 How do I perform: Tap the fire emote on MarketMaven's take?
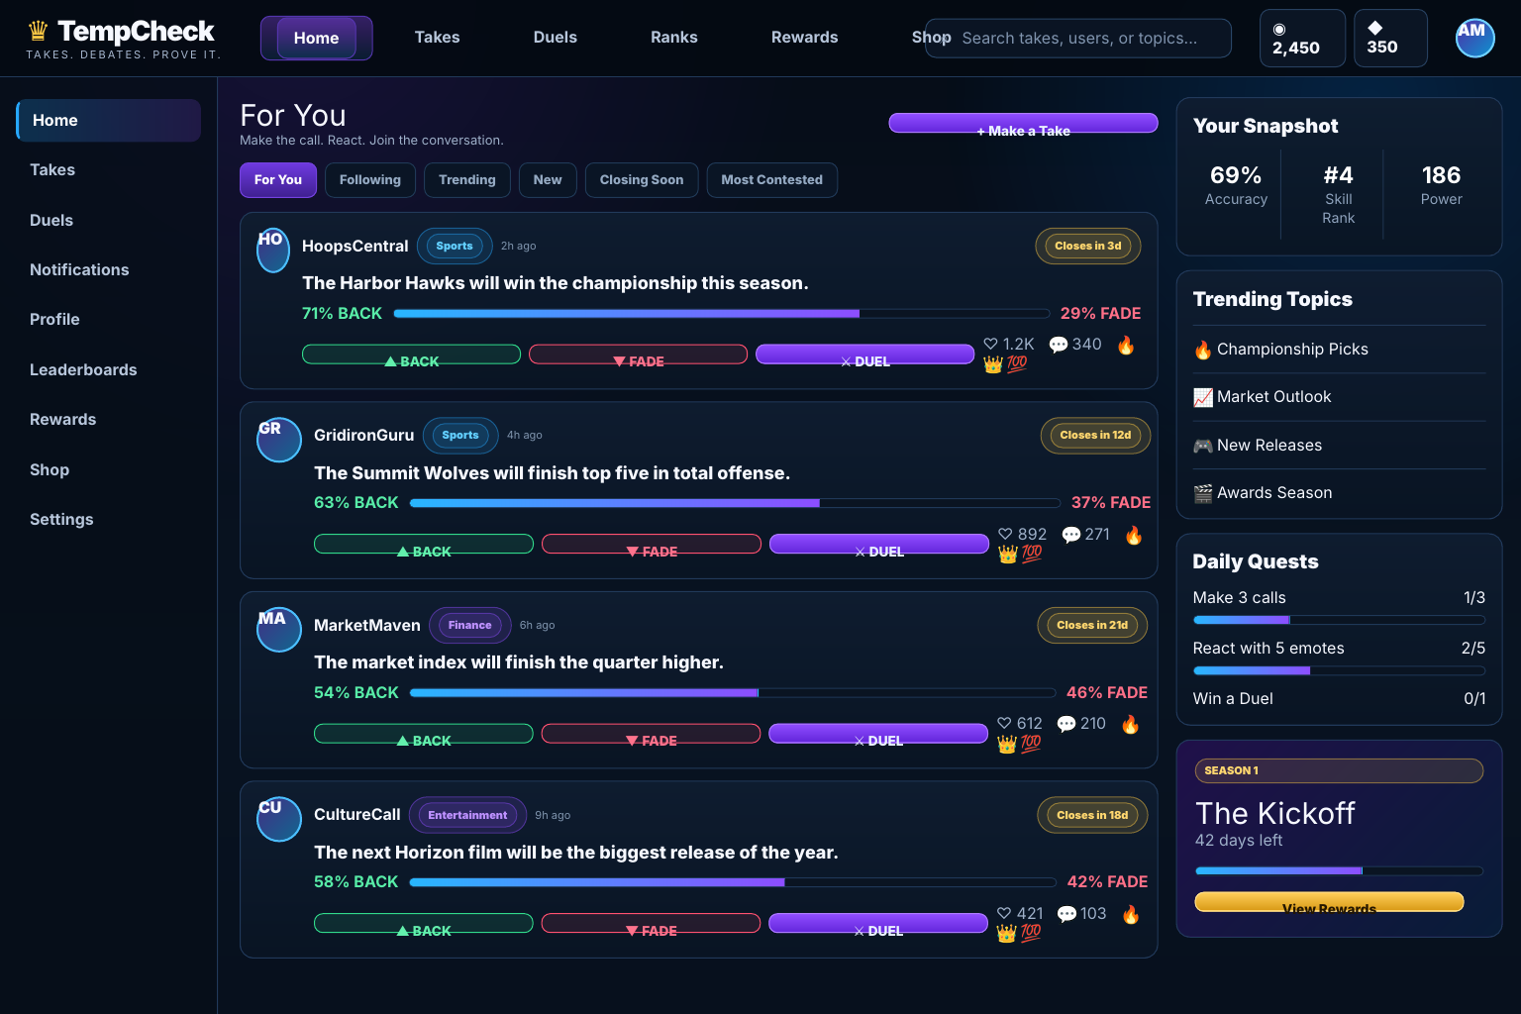point(1130,724)
